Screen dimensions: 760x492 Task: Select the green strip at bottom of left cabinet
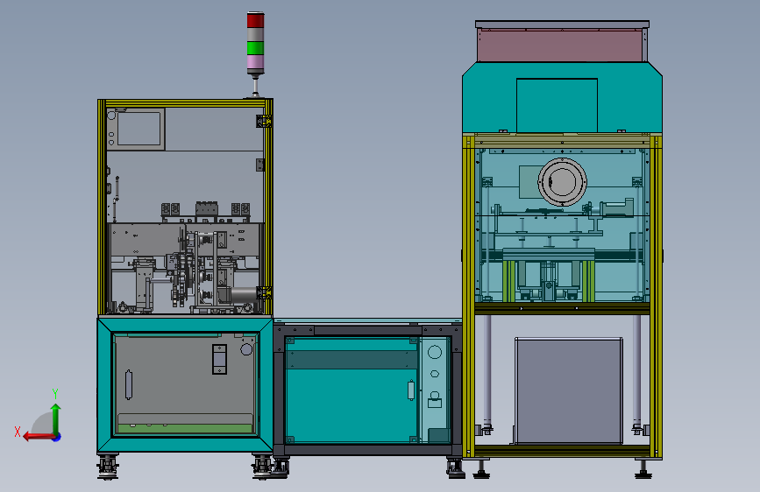point(185,429)
